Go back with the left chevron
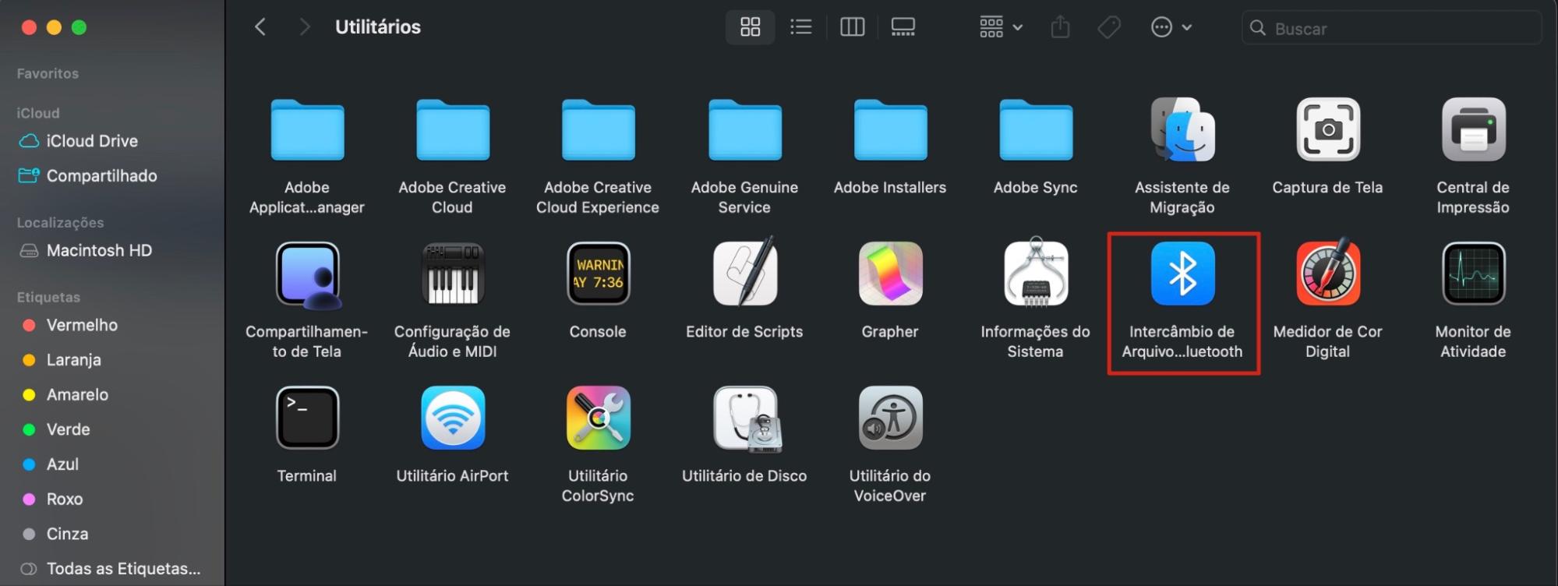 point(260,27)
